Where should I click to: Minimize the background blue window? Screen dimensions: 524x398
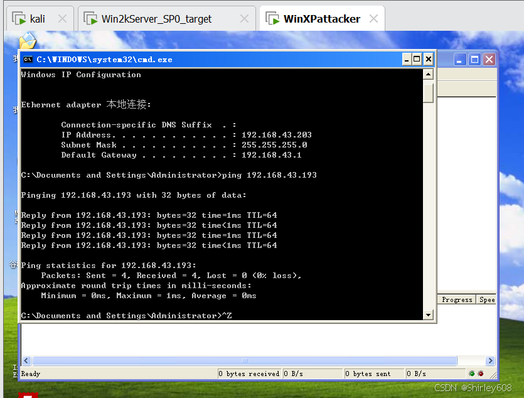(460, 60)
